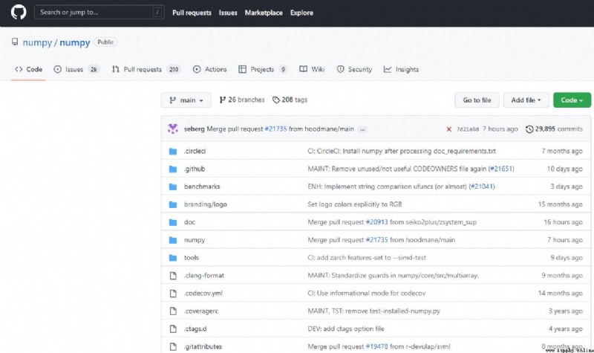594x353 pixels.
Task: Open the numpy organization link
Action: (37, 42)
